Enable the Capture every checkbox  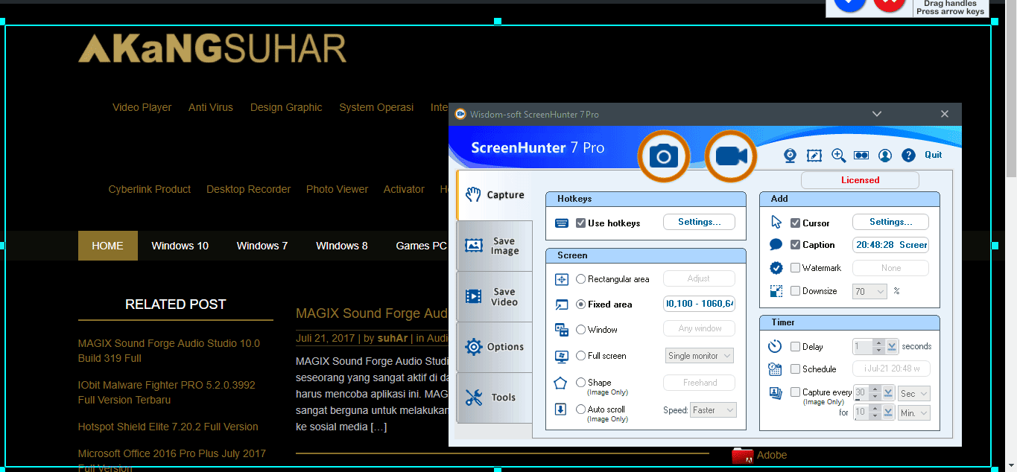point(796,392)
